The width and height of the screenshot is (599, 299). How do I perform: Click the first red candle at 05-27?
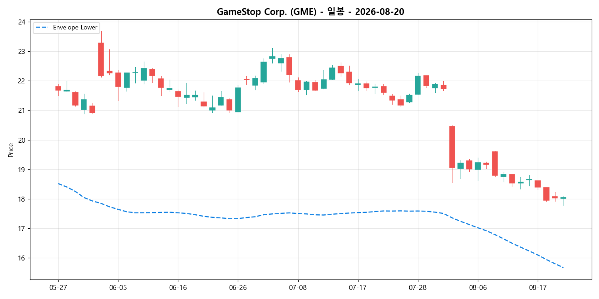coord(58,88)
